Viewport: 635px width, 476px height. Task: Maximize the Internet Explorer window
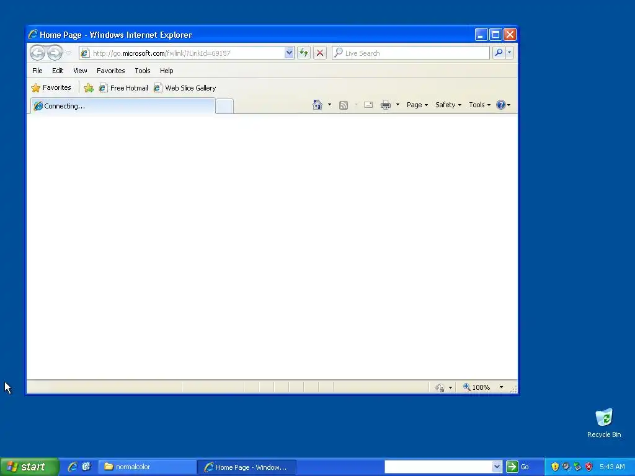495,35
